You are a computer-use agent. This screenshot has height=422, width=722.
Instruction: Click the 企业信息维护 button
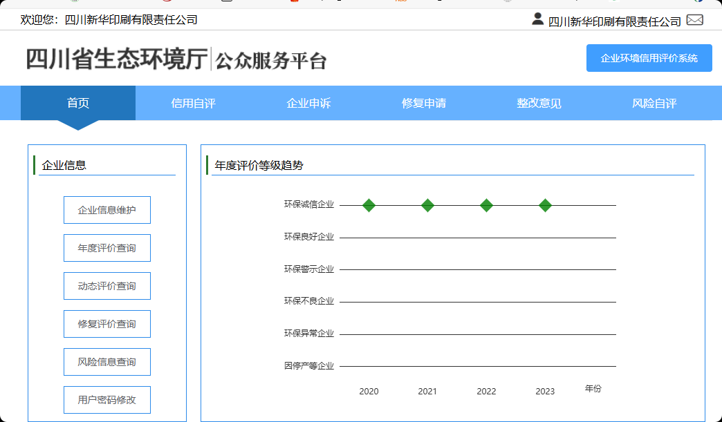[107, 210]
